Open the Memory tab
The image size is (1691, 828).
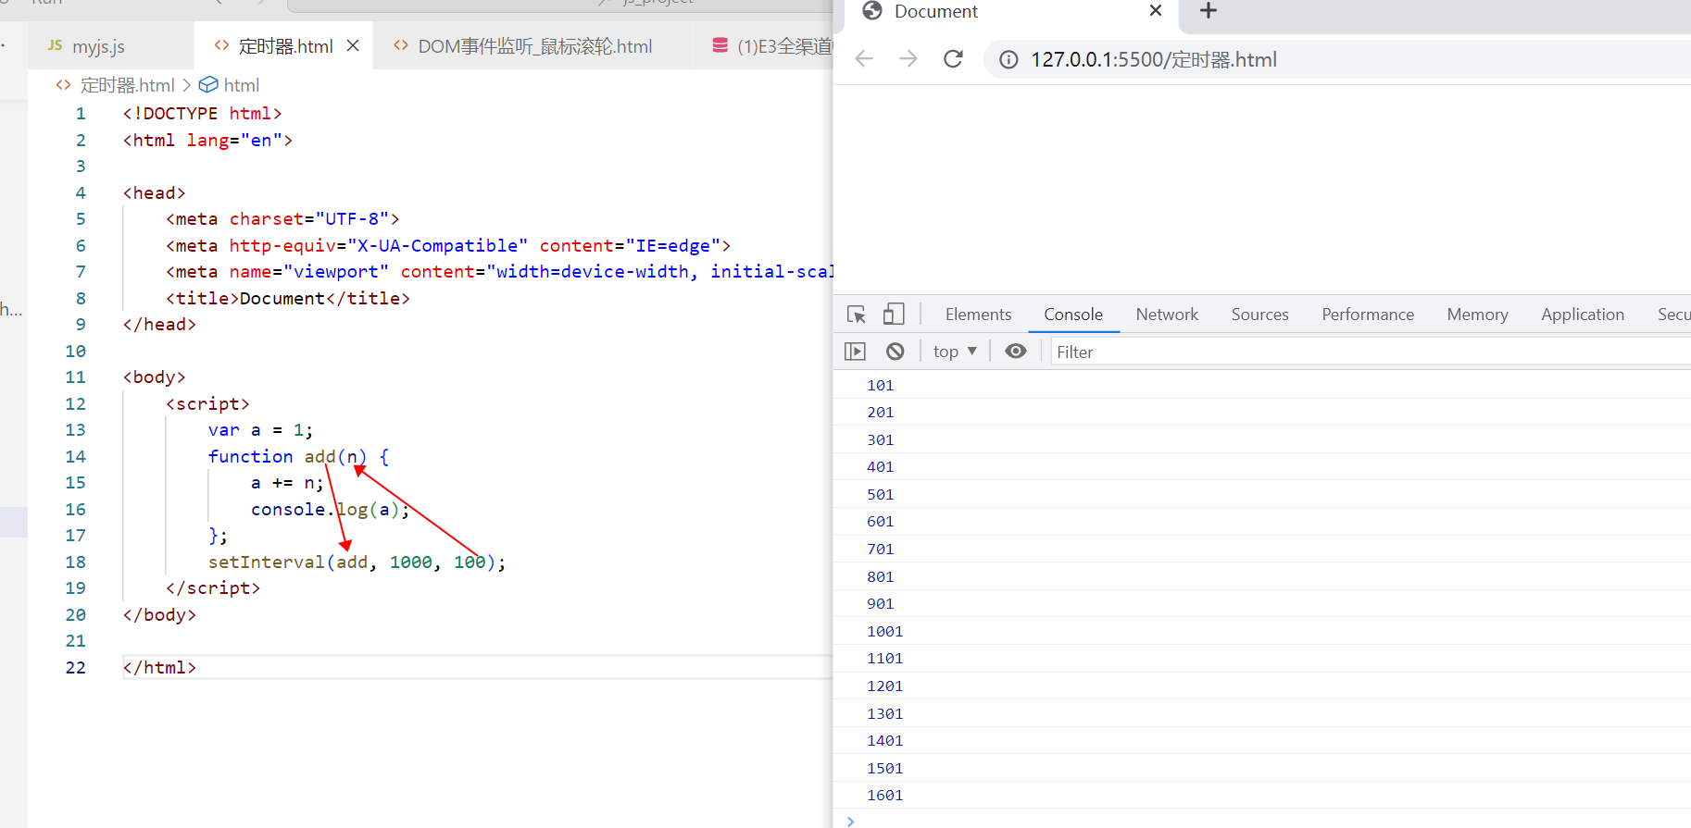click(1477, 315)
